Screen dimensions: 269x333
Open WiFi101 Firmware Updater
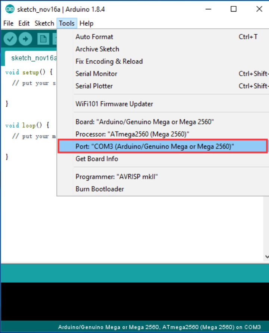point(163,104)
